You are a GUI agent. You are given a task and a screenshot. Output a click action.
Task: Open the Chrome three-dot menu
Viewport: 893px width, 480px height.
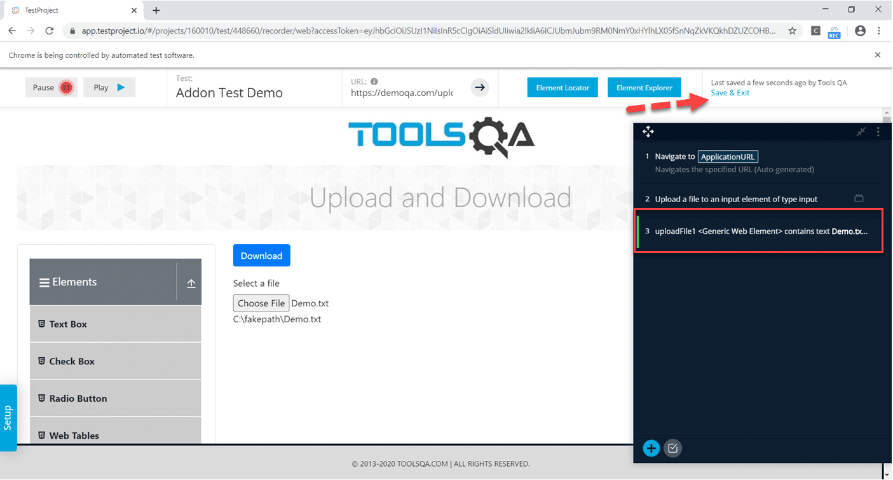click(x=879, y=31)
